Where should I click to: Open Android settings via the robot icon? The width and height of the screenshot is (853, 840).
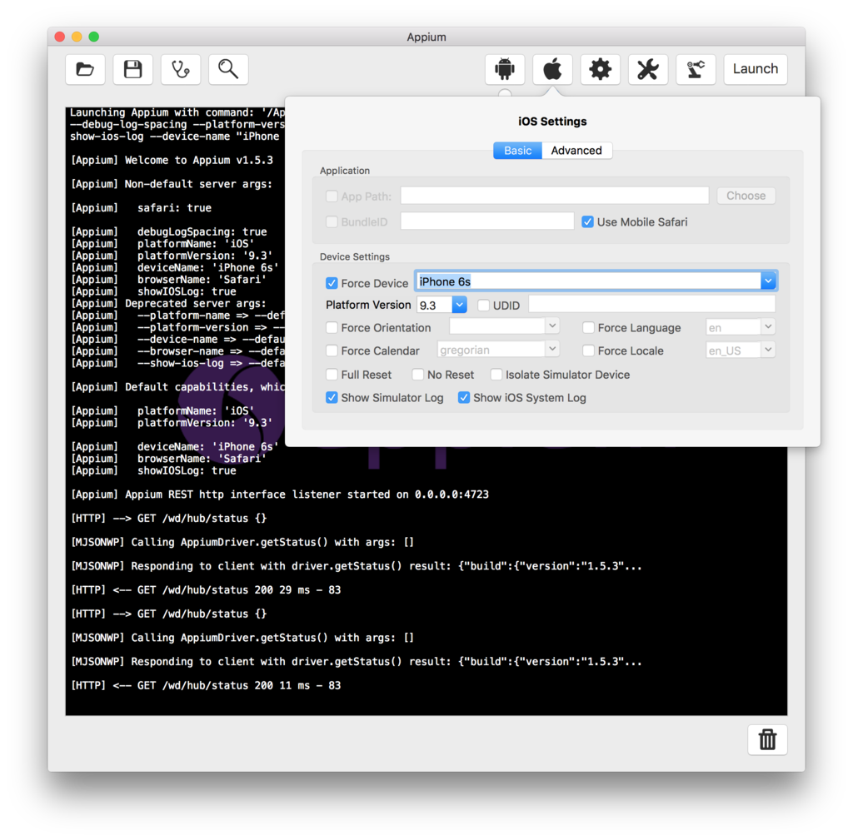505,69
